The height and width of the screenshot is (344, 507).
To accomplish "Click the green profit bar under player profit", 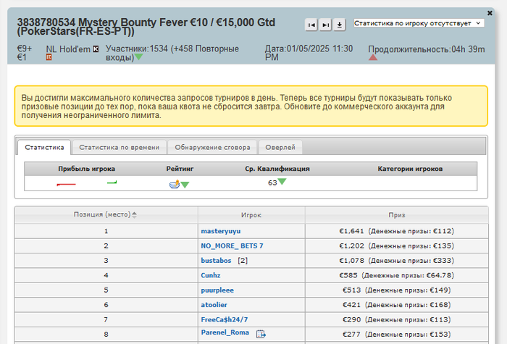I will [112, 183].
